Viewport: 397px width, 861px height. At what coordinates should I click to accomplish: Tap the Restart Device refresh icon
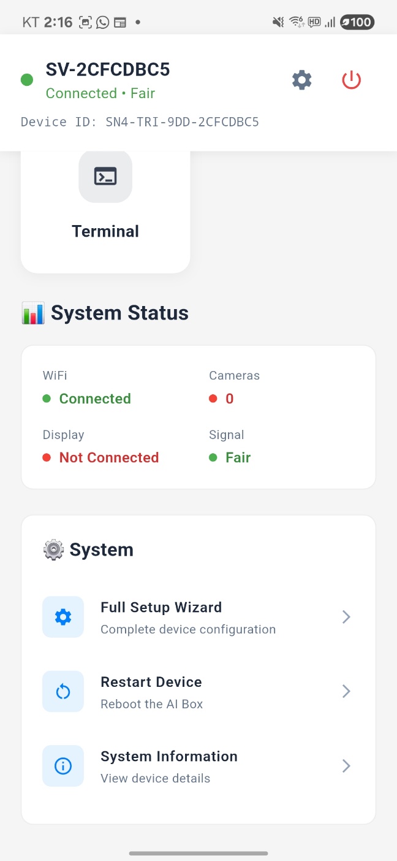pyautogui.click(x=63, y=692)
